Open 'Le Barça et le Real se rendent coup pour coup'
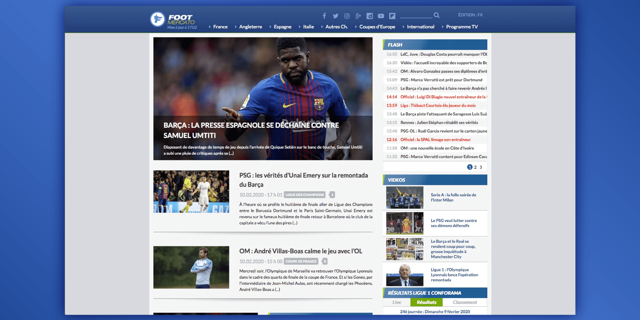Viewport: 640px width, 320px height. (x=453, y=249)
